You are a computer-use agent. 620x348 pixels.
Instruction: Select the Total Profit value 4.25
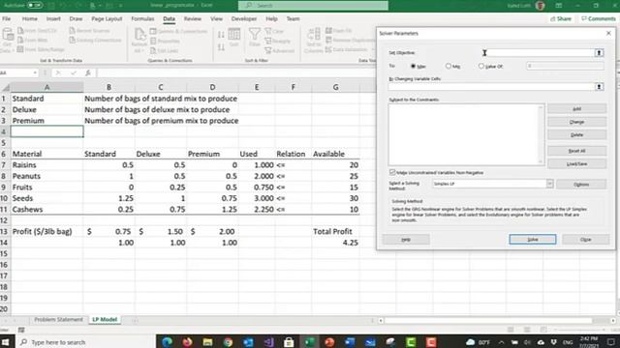pos(336,243)
